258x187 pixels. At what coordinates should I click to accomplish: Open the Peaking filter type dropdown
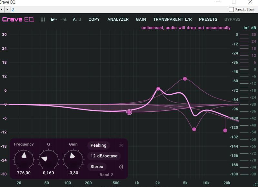click(98, 146)
